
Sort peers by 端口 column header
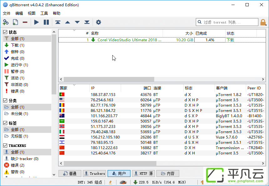click(137, 88)
